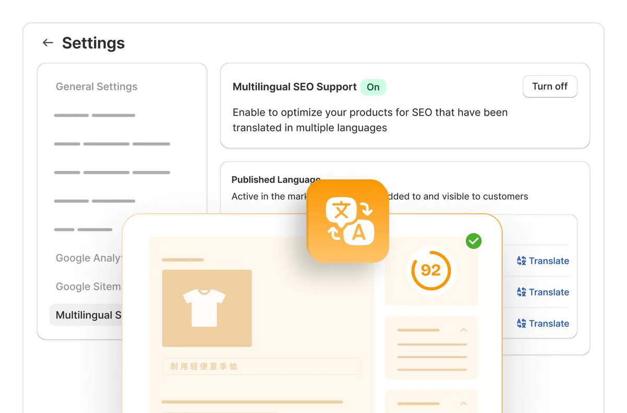Click the 'Enable to optimize your products' description

[x=370, y=120]
